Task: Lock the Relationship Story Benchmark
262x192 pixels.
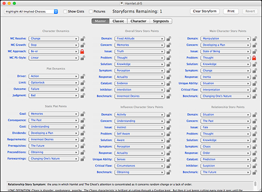Action: click(255, 172)
